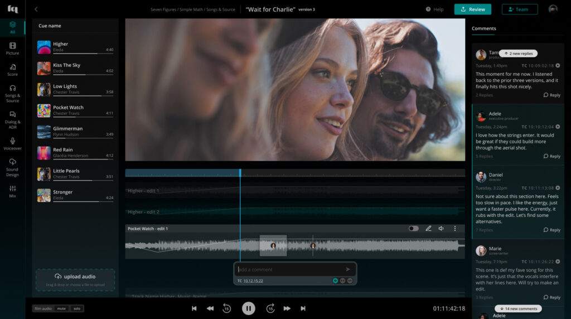Open three-dot menu on Pocket Watch track
This screenshot has height=319, width=571.
[455, 229]
